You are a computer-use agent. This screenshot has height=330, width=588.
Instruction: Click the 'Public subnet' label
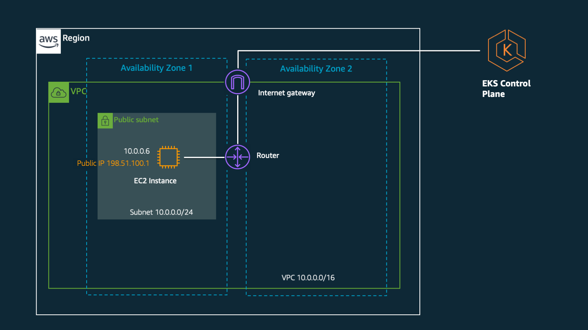136,120
